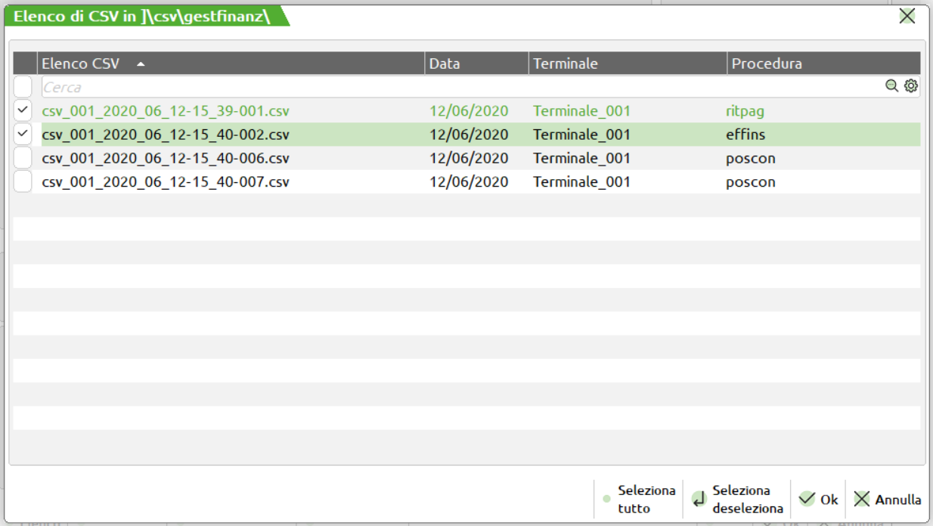Check csv_001_2020_06_12-15_40-006.csv checkbox

click(23, 159)
